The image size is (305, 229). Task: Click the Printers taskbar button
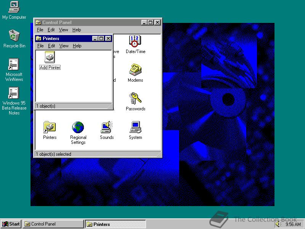click(116, 224)
